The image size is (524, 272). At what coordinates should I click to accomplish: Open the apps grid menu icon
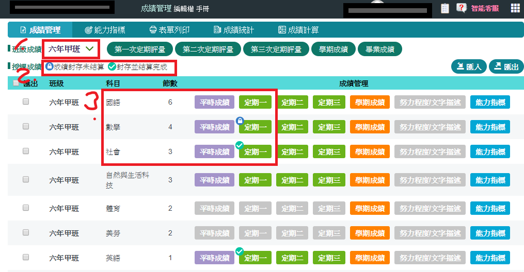pyautogui.click(x=515, y=8)
